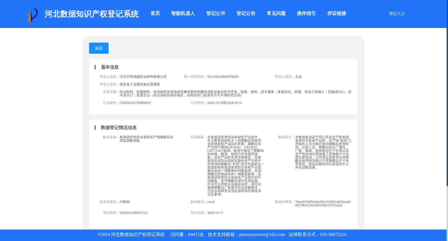Select address 固安县工业园区南区通盛道
448x241 pixels.
140,84
